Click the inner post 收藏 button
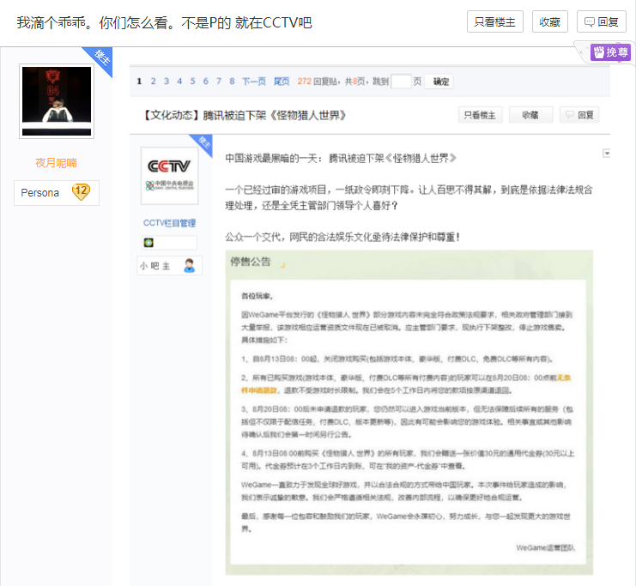Viewport: 636px width, 586px height. tap(530, 115)
